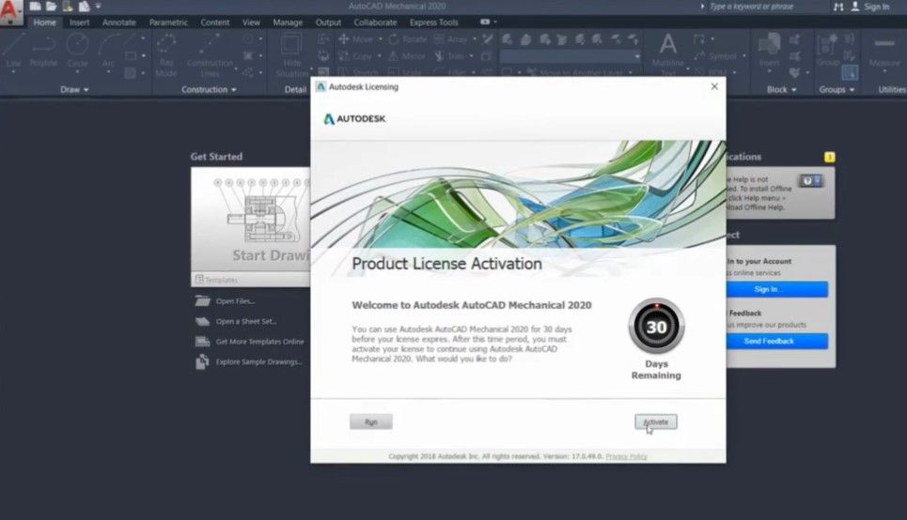The image size is (907, 520).
Task: Click the keyword or phrase search field
Action: pos(751,7)
